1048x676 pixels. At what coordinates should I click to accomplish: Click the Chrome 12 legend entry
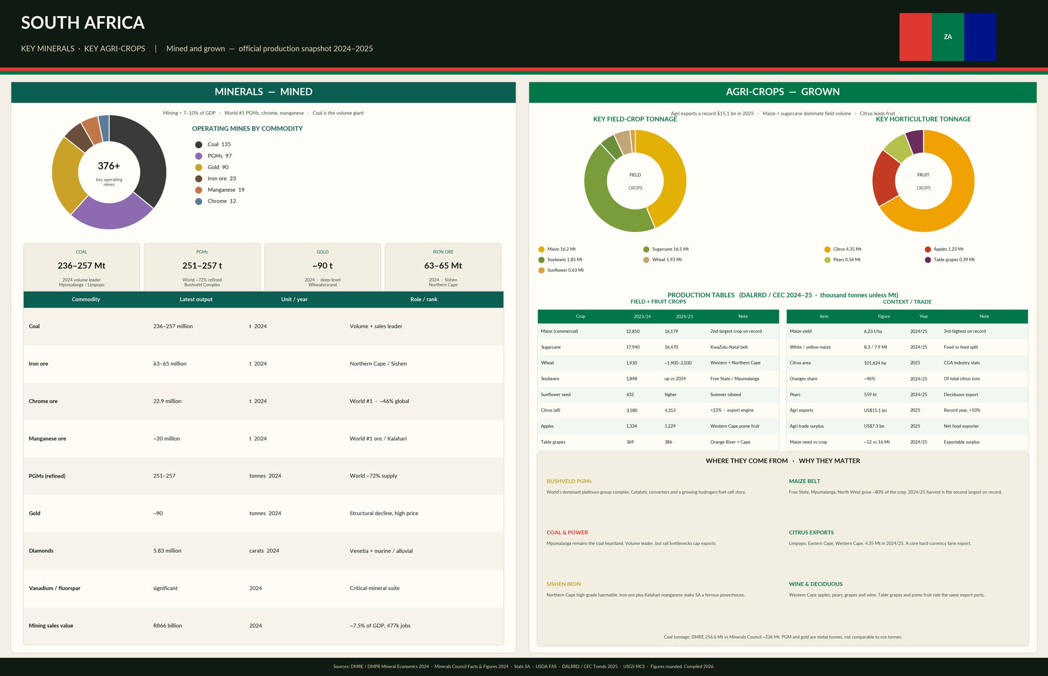pos(216,201)
